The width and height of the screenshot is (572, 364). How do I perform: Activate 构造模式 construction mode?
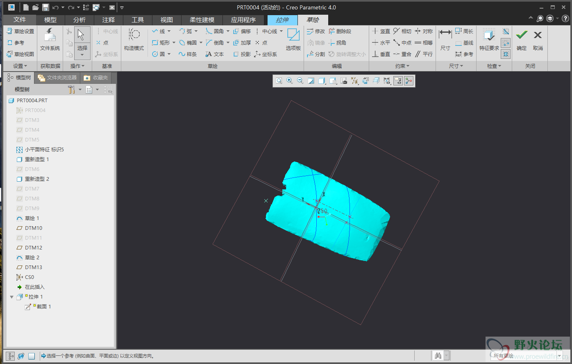coord(134,40)
